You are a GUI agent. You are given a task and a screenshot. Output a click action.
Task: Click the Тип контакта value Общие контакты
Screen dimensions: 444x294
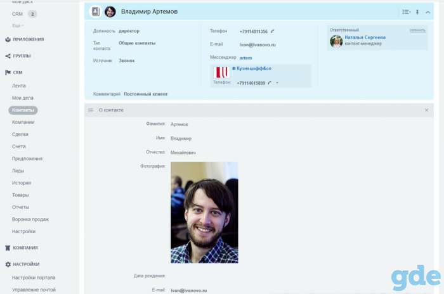coord(137,43)
